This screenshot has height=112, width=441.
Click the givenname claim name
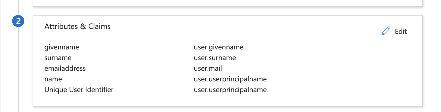[x=62, y=47]
